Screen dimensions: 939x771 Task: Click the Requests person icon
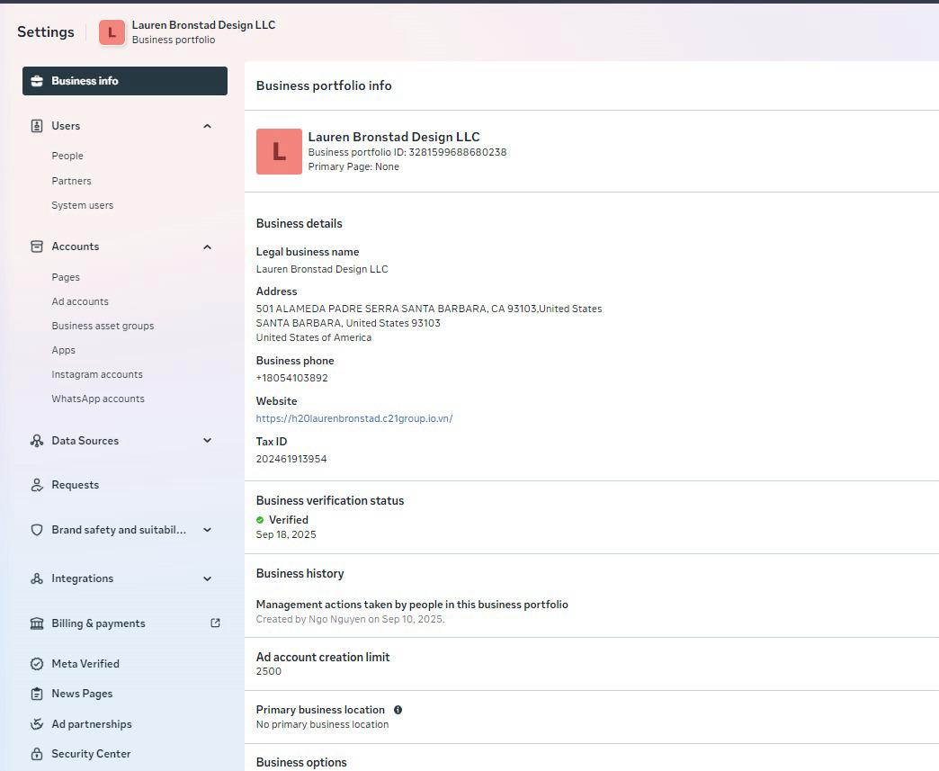tap(37, 485)
